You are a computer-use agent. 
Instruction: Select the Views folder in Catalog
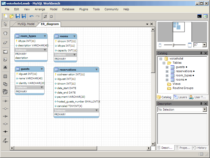coord(174,84)
